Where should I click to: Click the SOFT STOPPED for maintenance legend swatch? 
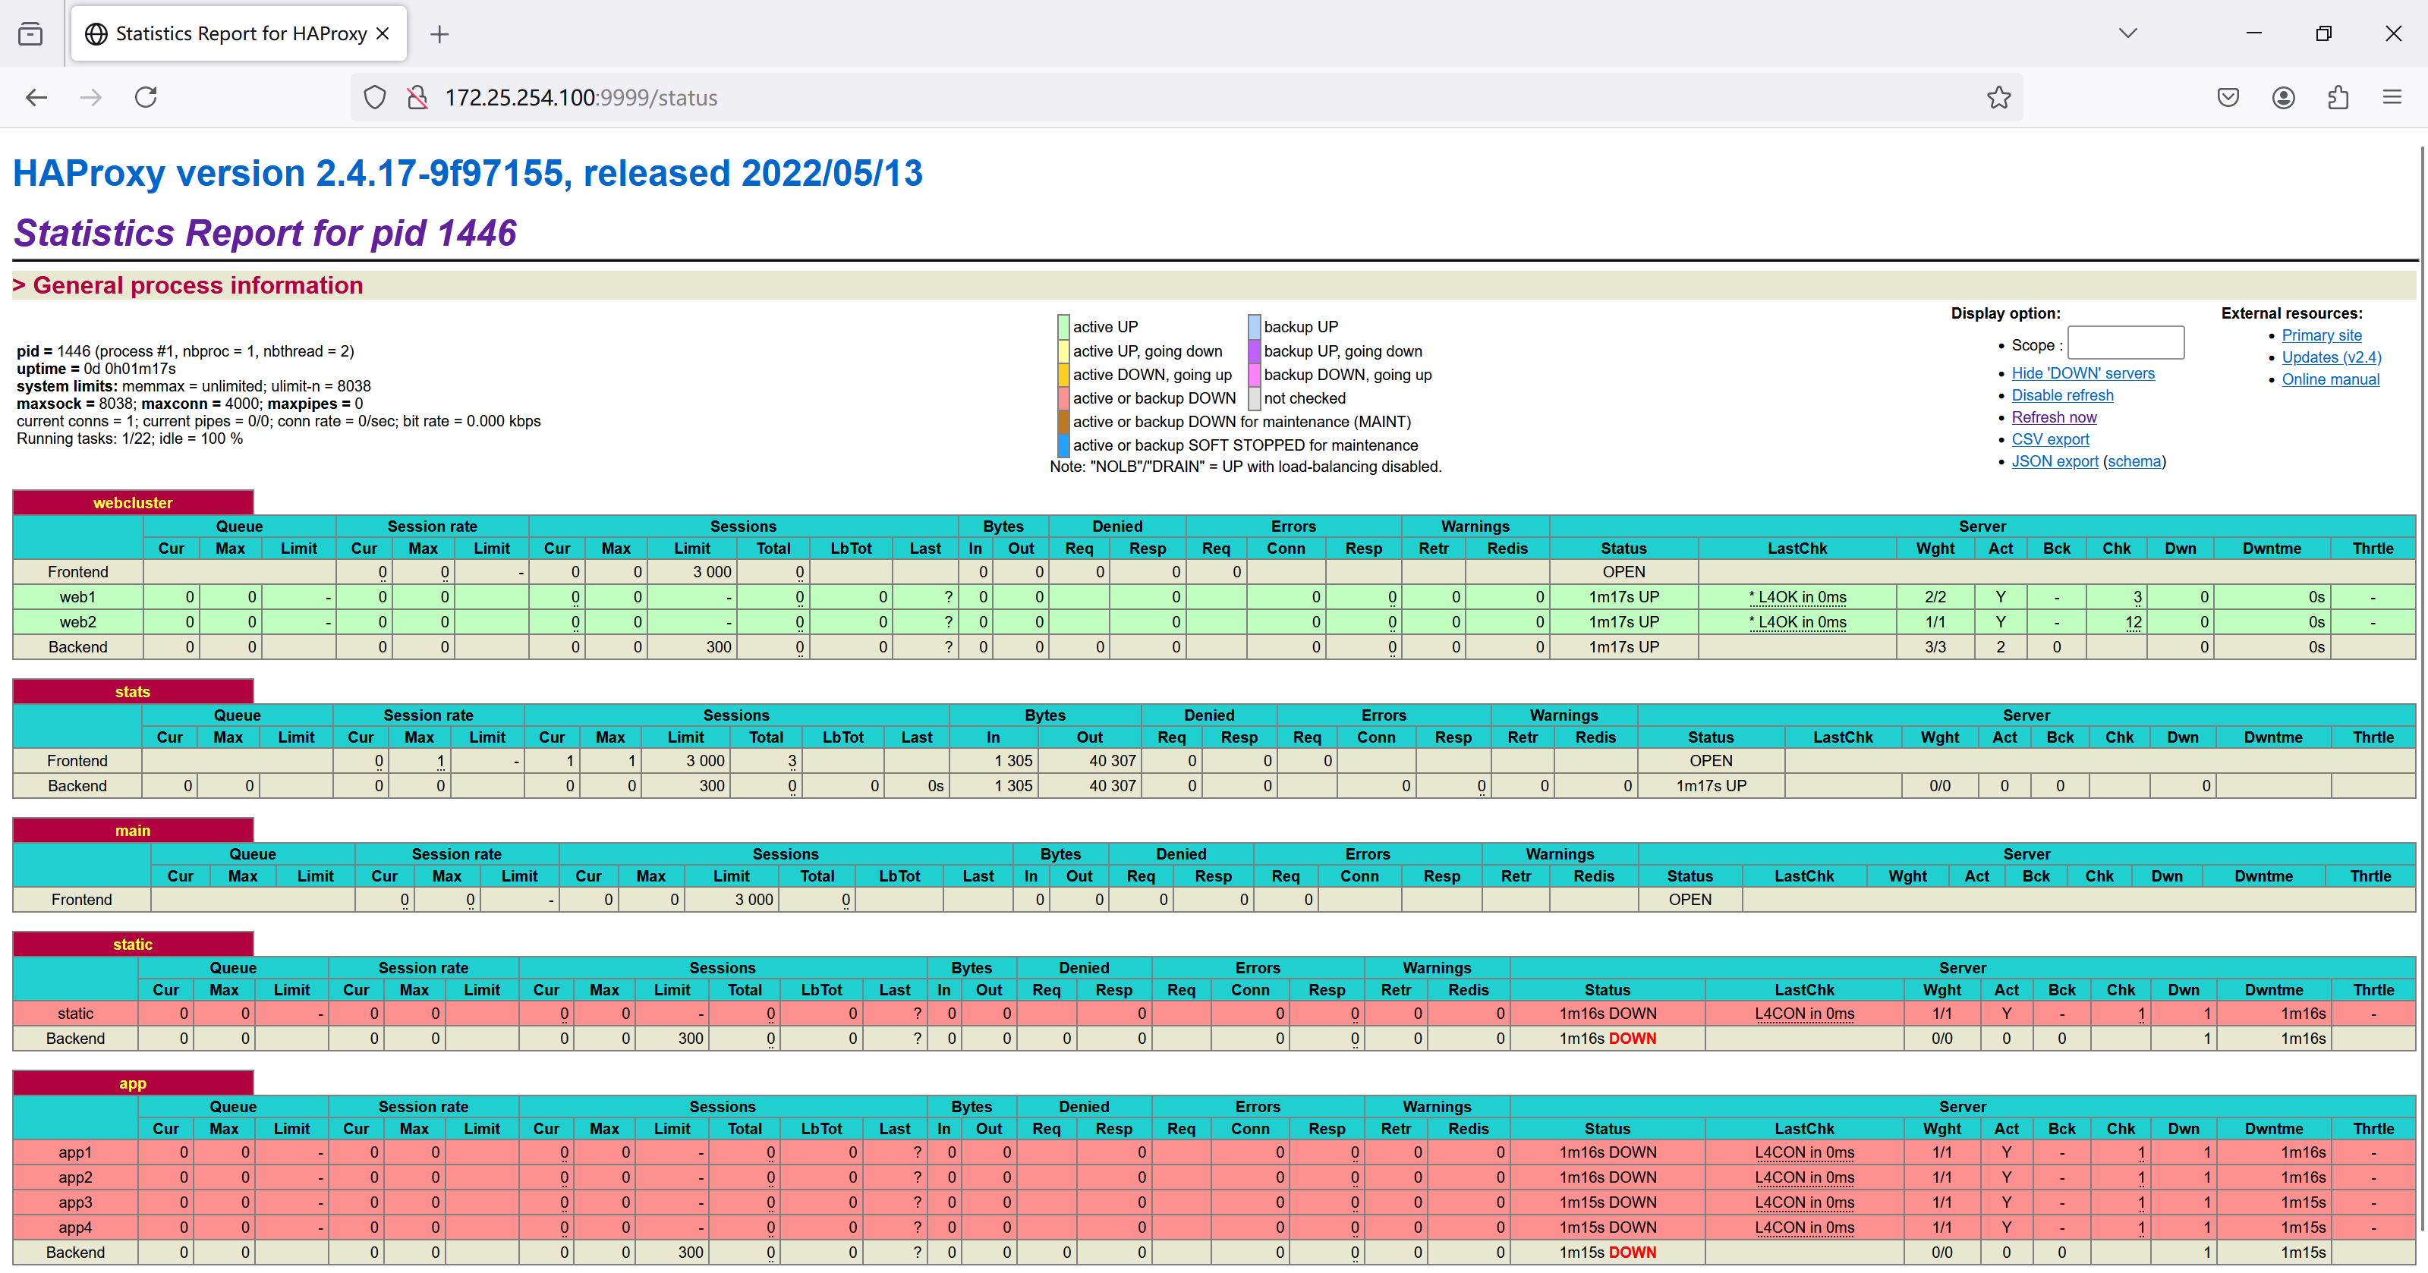(x=1063, y=445)
